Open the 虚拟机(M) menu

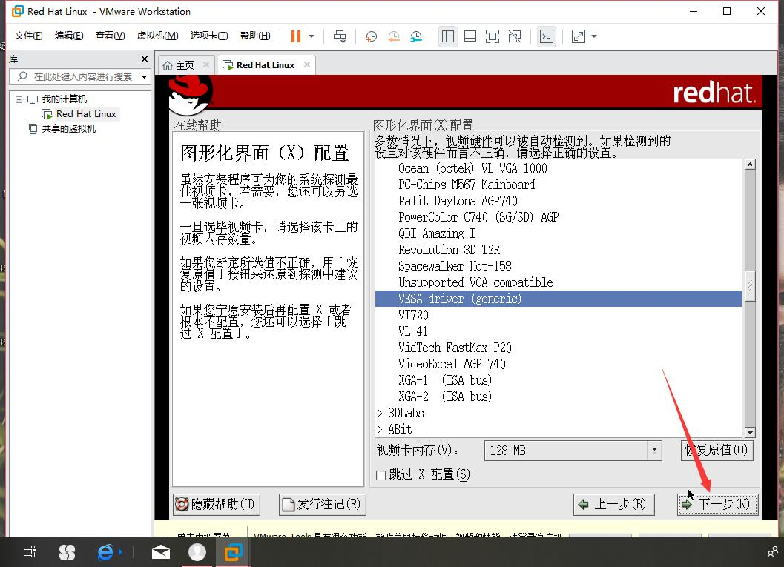pyautogui.click(x=157, y=36)
